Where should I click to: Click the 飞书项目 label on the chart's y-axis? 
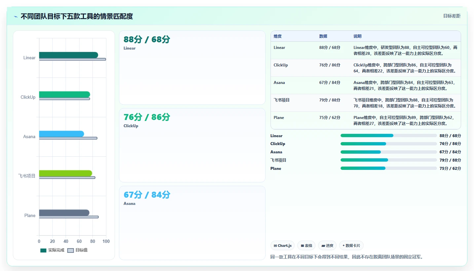(x=27, y=176)
